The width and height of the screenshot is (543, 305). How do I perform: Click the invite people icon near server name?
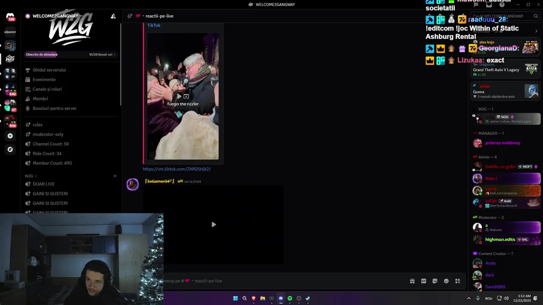(x=113, y=16)
